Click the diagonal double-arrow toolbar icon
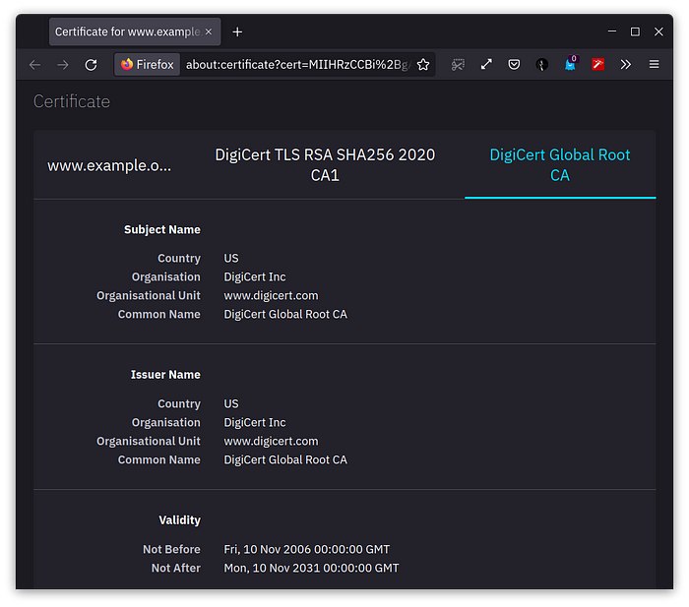This screenshot has height=607, width=689. click(486, 65)
